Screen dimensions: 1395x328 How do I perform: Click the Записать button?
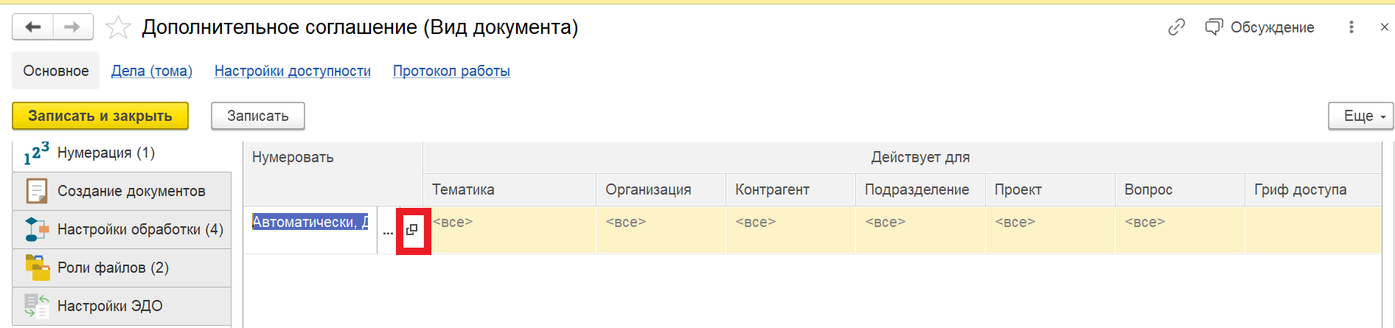[x=258, y=116]
